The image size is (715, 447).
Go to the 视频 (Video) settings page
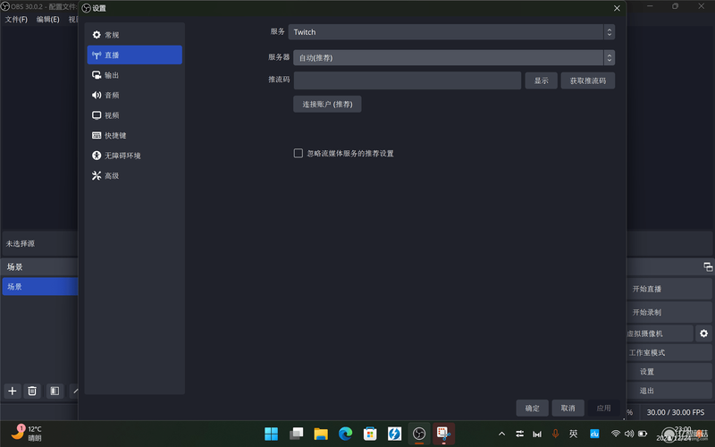pyautogui.click(x=135, y=115)
